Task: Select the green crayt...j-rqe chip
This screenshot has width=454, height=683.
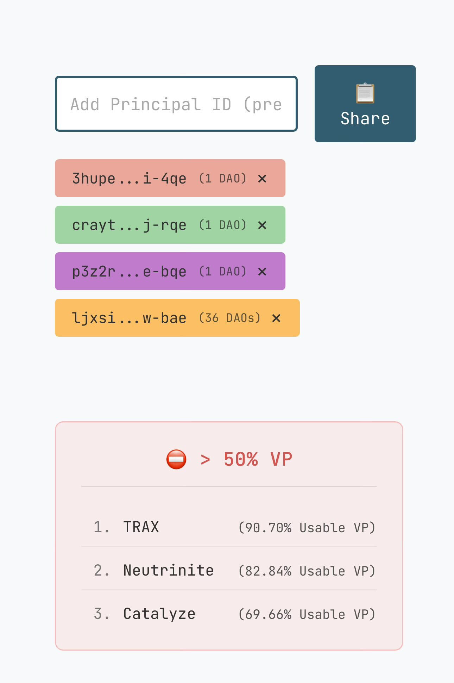Action: pos(170,225)
